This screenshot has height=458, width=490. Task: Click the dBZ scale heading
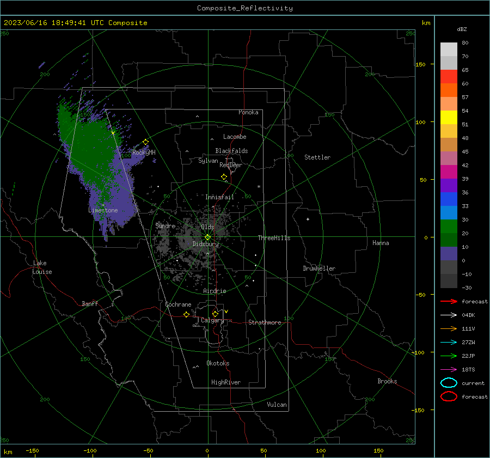click(462, 29)
